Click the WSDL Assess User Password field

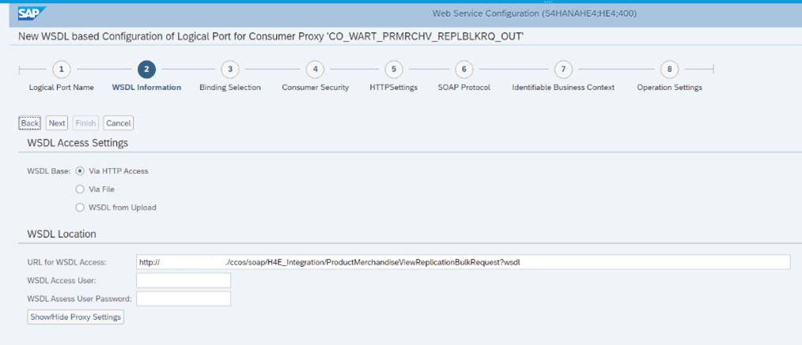[x=183, y=298]
